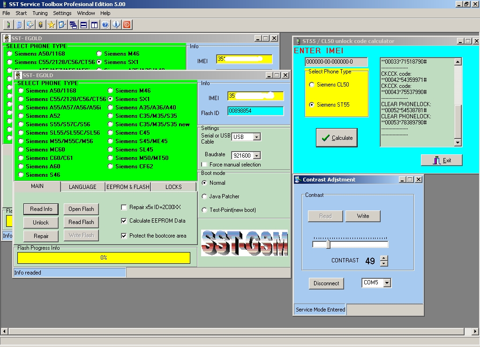480x347 pixels.
Task: Click the cascade windows toolbar icon
Action: (x=73, y=25)
